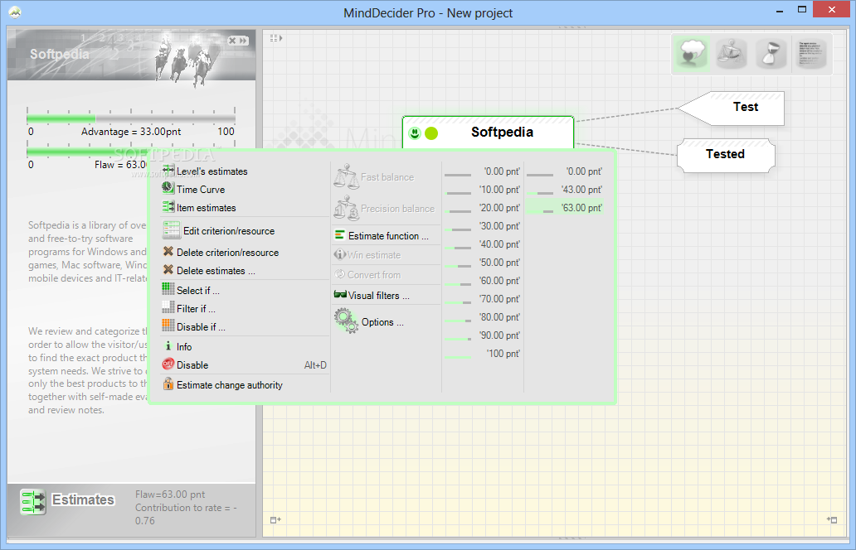
Task: Click the Estimates label
Action: pyautogui.click(x=83, y=499)
